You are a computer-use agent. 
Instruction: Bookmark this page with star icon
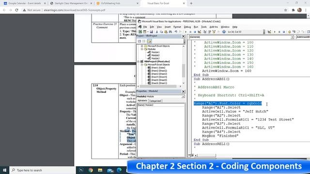[x=285, y=10]
